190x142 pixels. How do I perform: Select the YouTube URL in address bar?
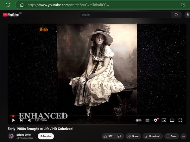pyautogui.click(x=68, y=5)
